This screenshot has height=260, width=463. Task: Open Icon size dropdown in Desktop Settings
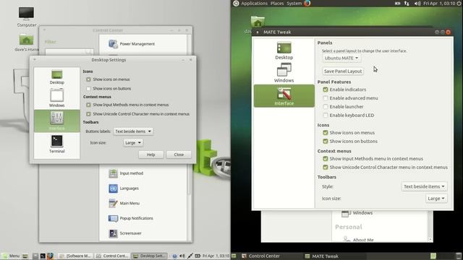click(133, 143)
